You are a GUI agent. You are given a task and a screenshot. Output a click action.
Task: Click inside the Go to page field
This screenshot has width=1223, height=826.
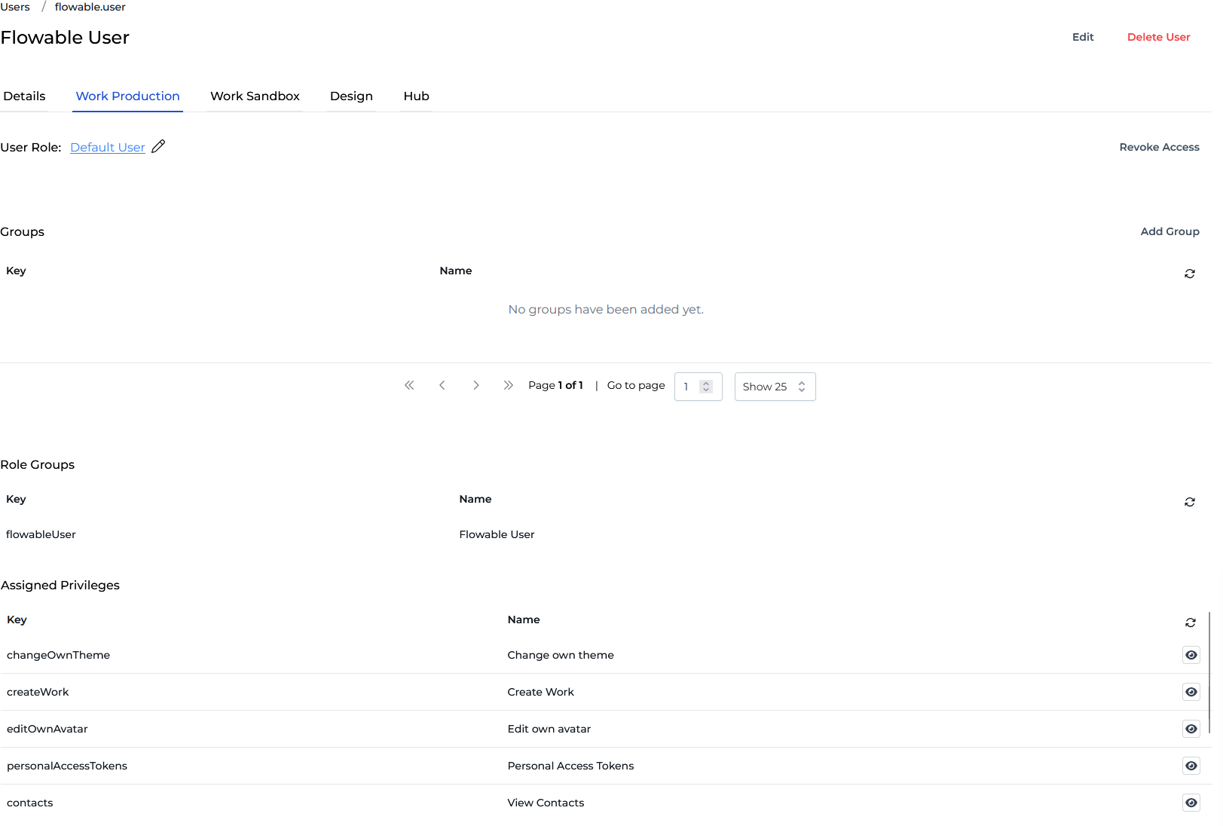point(689,386)
